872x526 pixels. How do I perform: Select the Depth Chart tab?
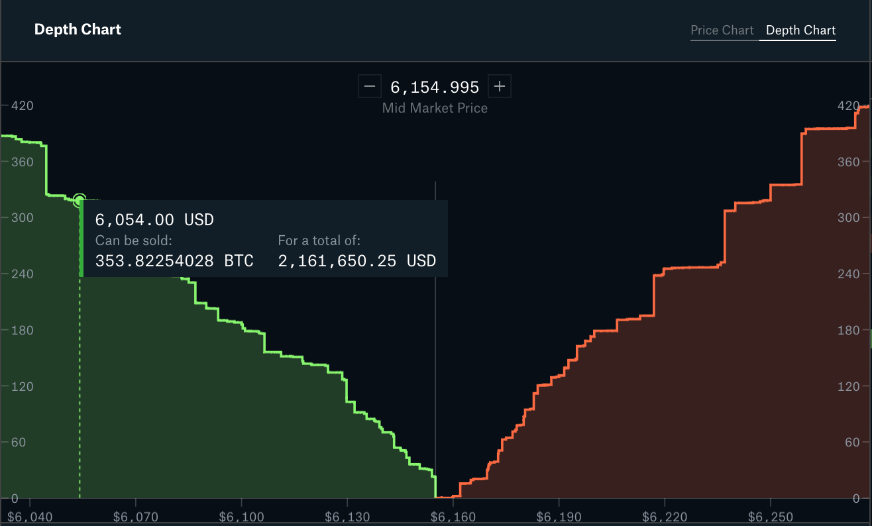(800, 30)
